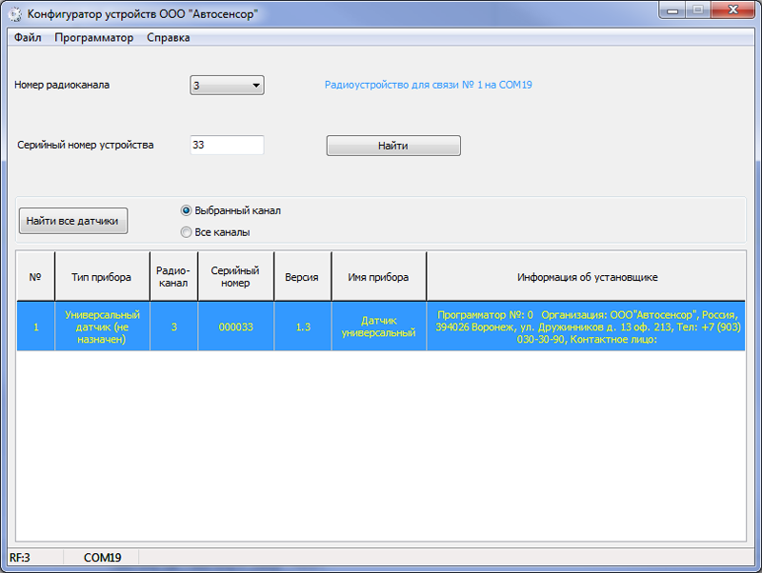This screenshot has width=762, height=573.
Task: Click the № column header
Action: pyautogui.click(x=35, y=277)
